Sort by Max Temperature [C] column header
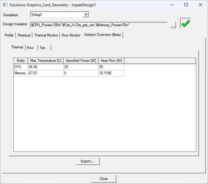Image resolution: width=208 pixels, height=184 pixels. (46, 61)
